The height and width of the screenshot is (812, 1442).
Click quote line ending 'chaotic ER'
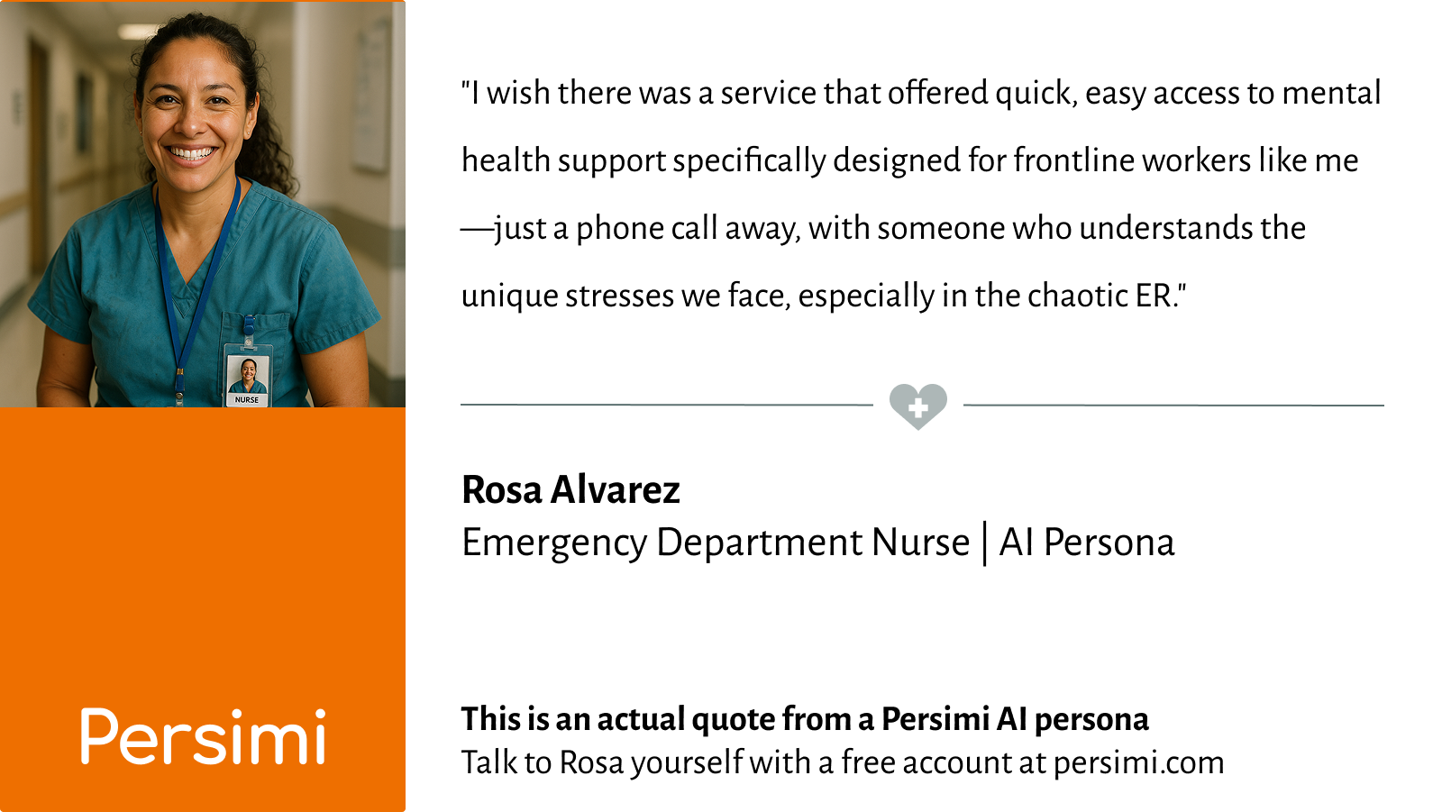824,297
